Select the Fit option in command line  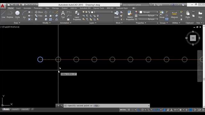pyautogui.click(x=96, y=106)
